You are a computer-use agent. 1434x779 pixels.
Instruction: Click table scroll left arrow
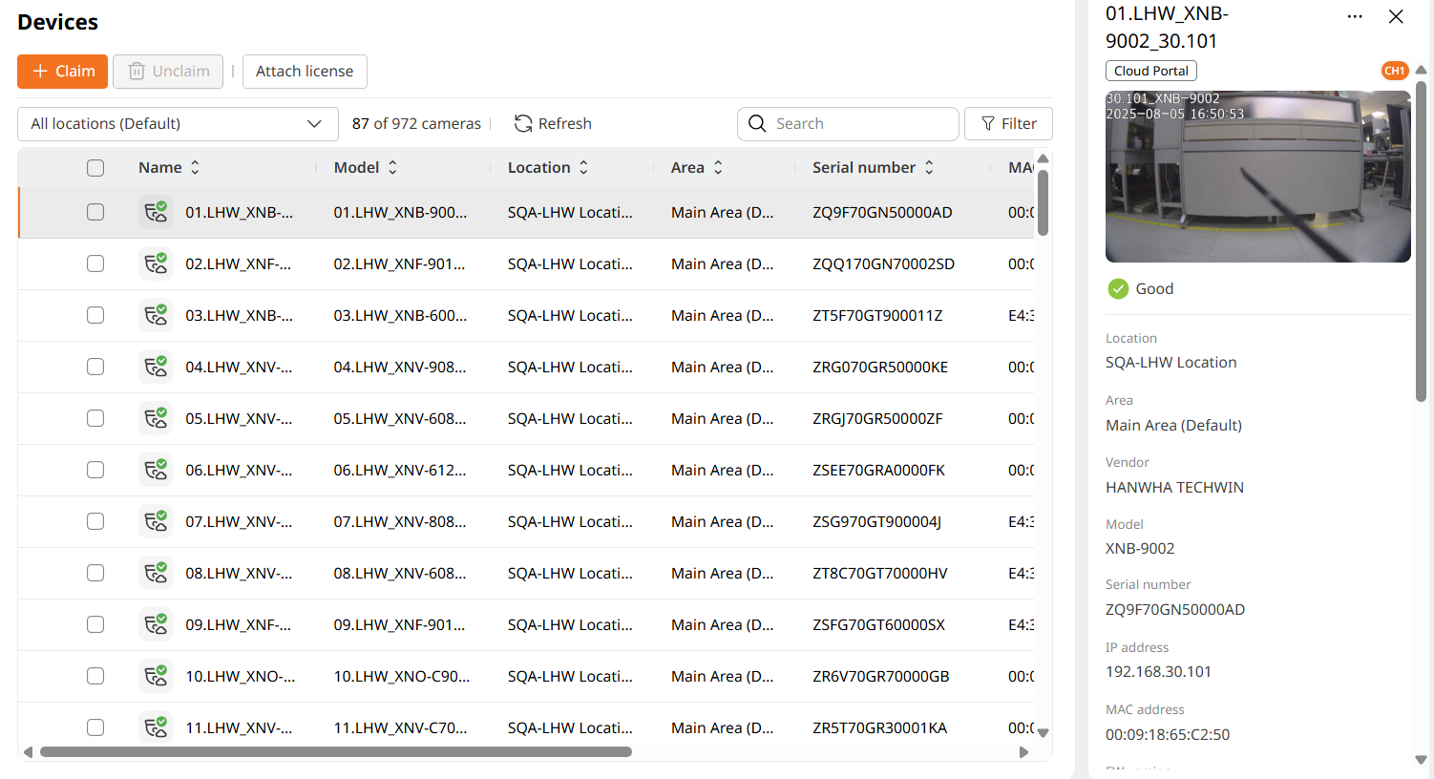28,752
